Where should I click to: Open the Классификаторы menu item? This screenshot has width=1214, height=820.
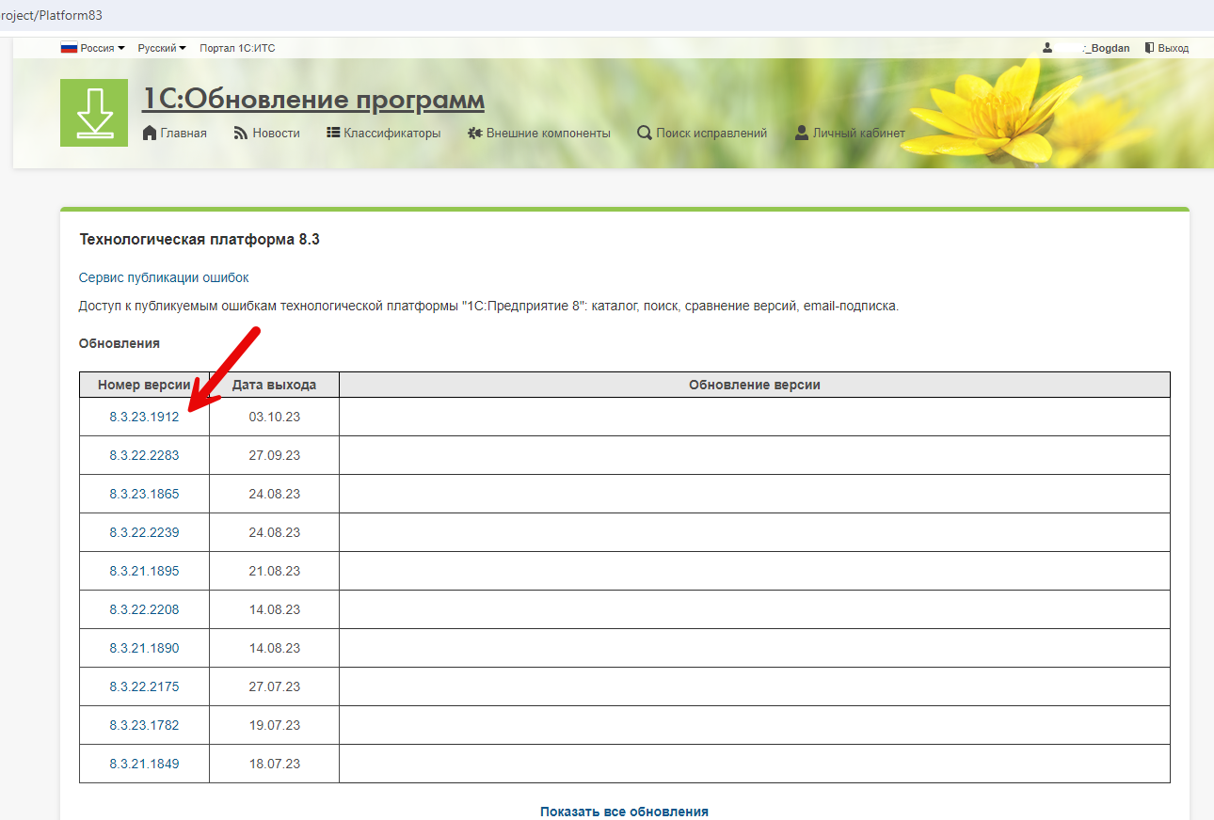click(x=391, y=134)
